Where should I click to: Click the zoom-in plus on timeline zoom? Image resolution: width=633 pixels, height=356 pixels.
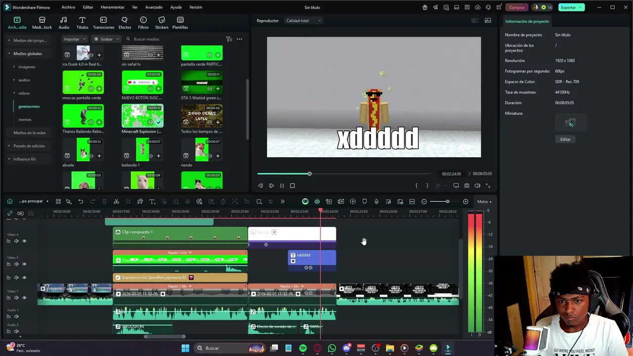(x=465, y=202)
